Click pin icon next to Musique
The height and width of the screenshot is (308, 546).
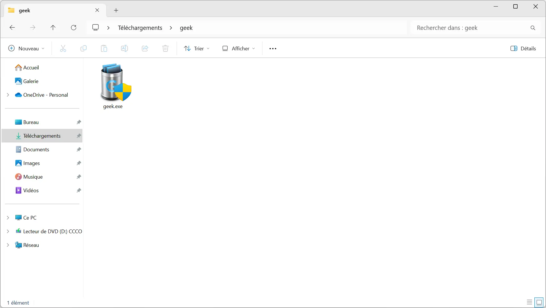[79, 177]
